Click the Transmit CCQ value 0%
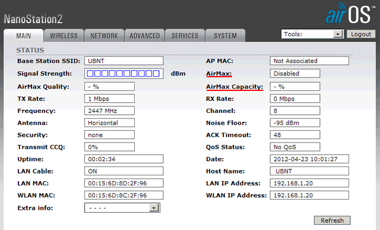 (109, 147)
